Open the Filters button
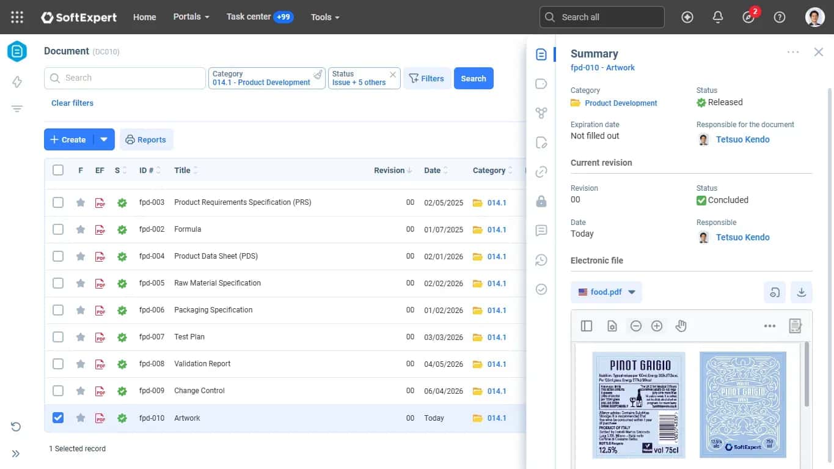Viewport: 834px width, 469px height. [426, 78]
